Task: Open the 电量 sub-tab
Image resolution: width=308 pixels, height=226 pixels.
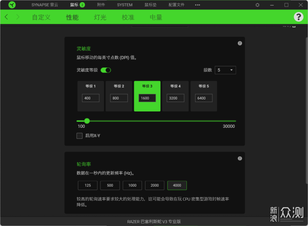Action: [156, 17]
